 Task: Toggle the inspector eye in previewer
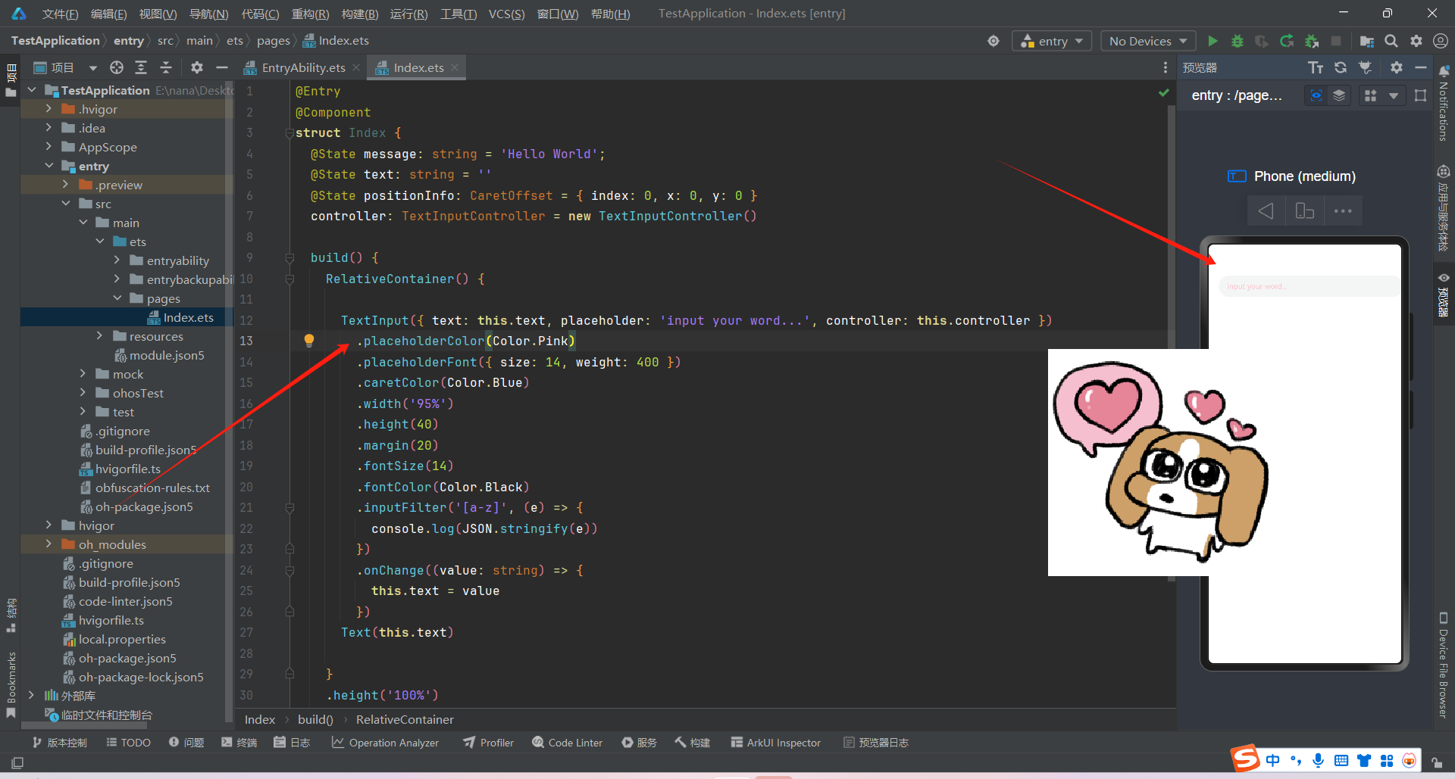(x=1316, y=95)
